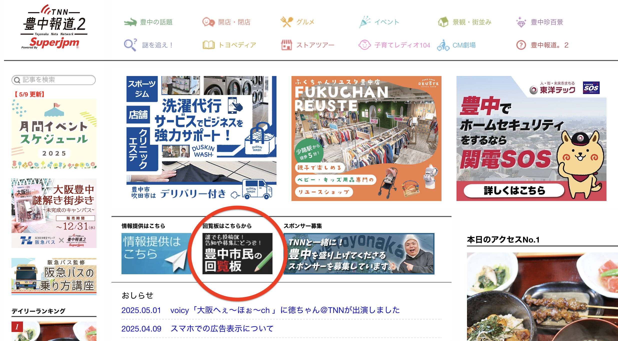The height and width of the screenshot is (341, 618).
Task: Open the スポンサー募集 TNNと一緒に banner
Action: coord(359,253)
